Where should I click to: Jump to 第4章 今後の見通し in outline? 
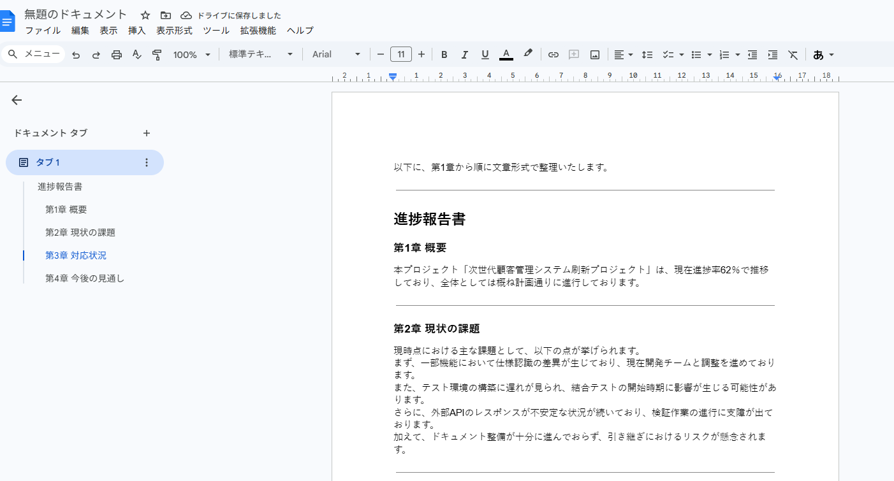[85, 278]
